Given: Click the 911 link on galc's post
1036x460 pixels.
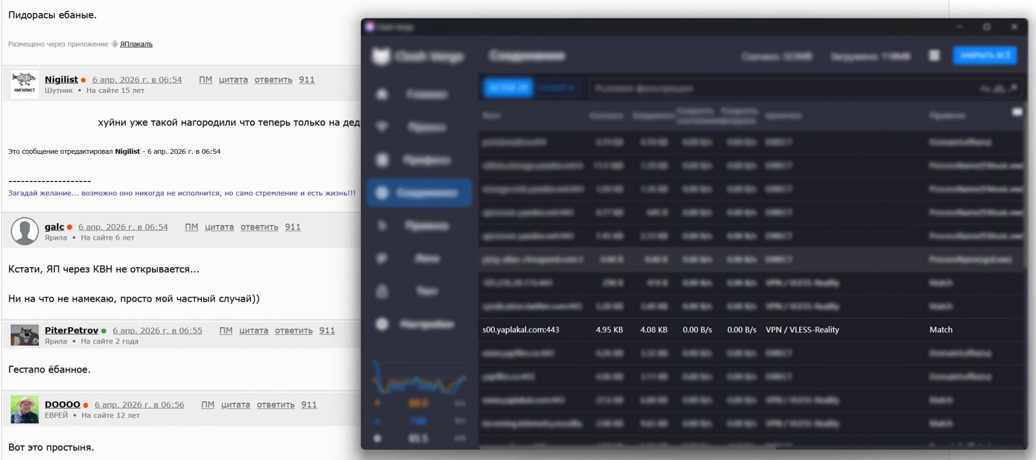Looking at the screenshot, I should [x=293, y=227].
